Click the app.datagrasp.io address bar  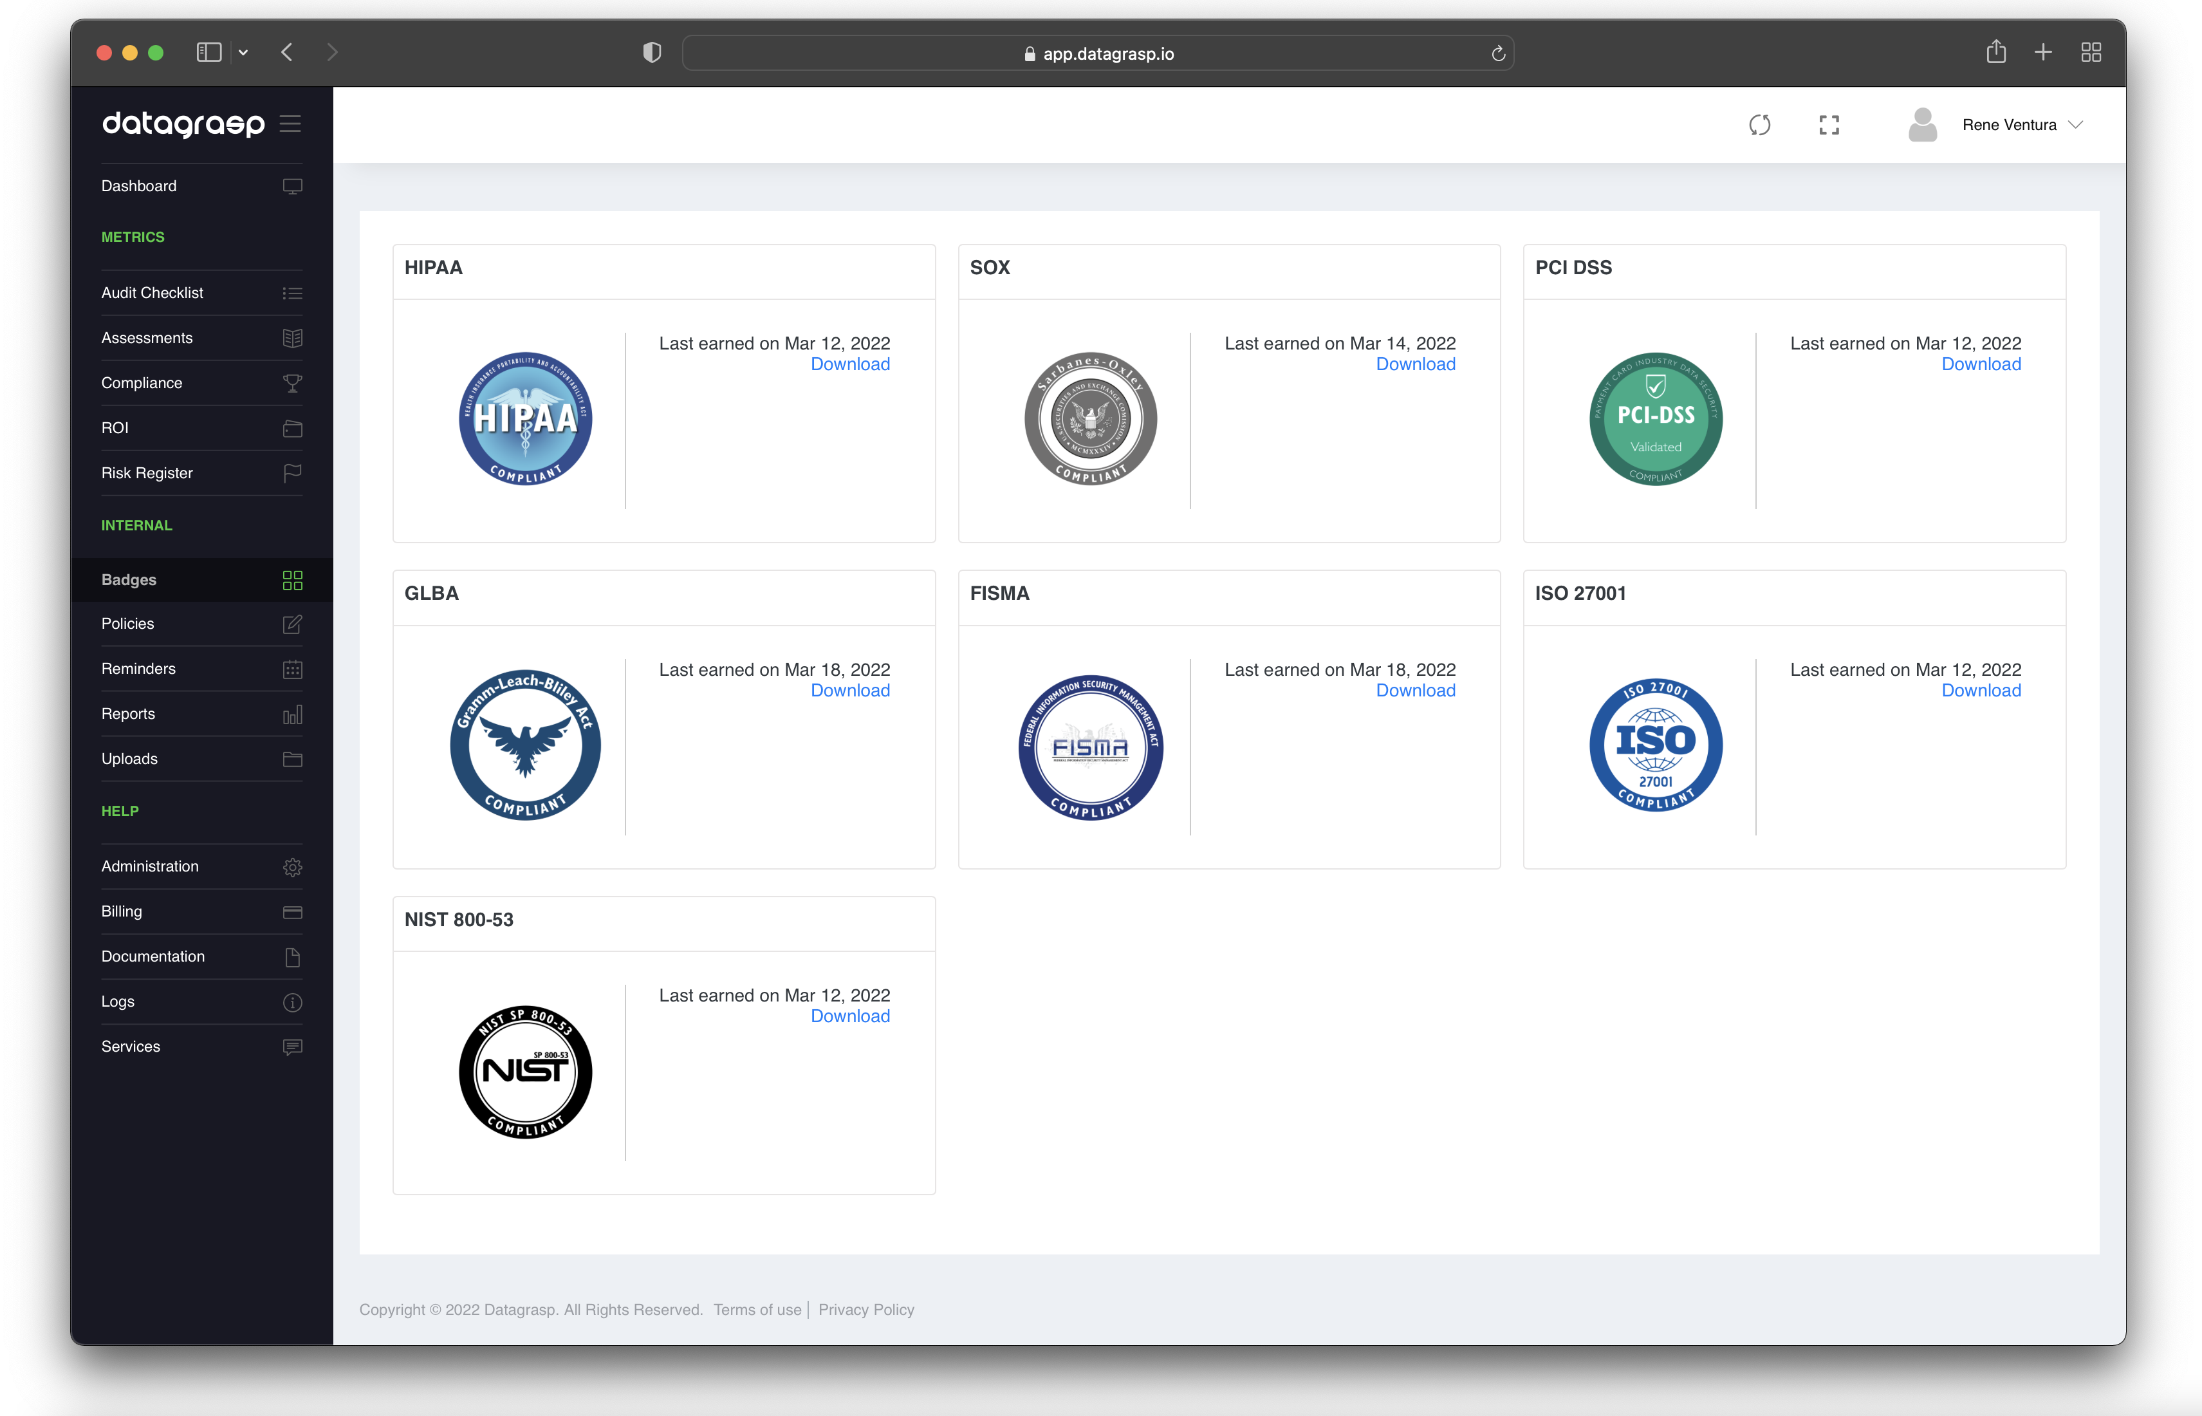[1097, 53]
